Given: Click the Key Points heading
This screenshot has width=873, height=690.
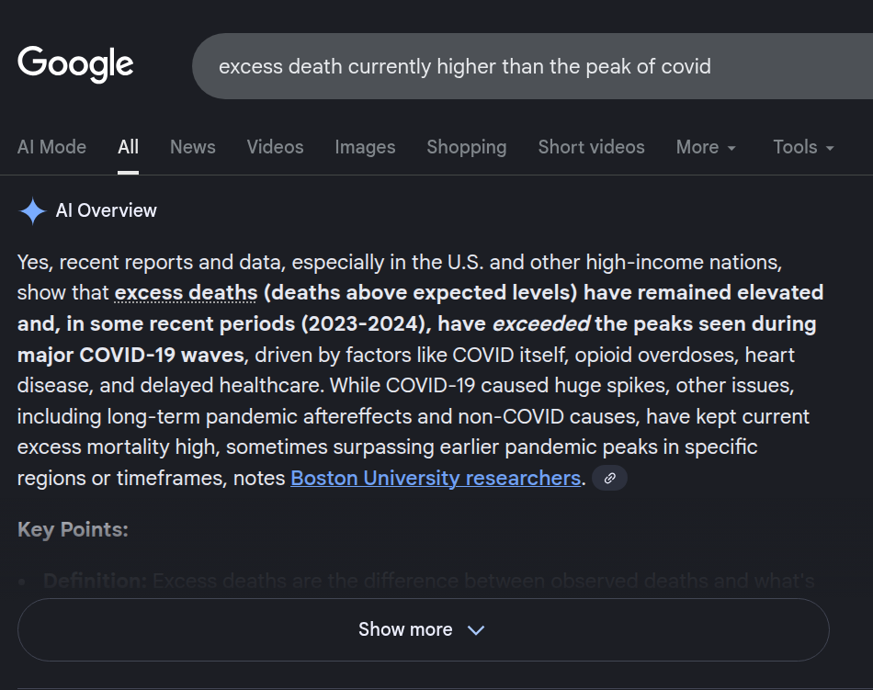Looking at the screenshot, I should pyautogui.click(x=73, y=530).
